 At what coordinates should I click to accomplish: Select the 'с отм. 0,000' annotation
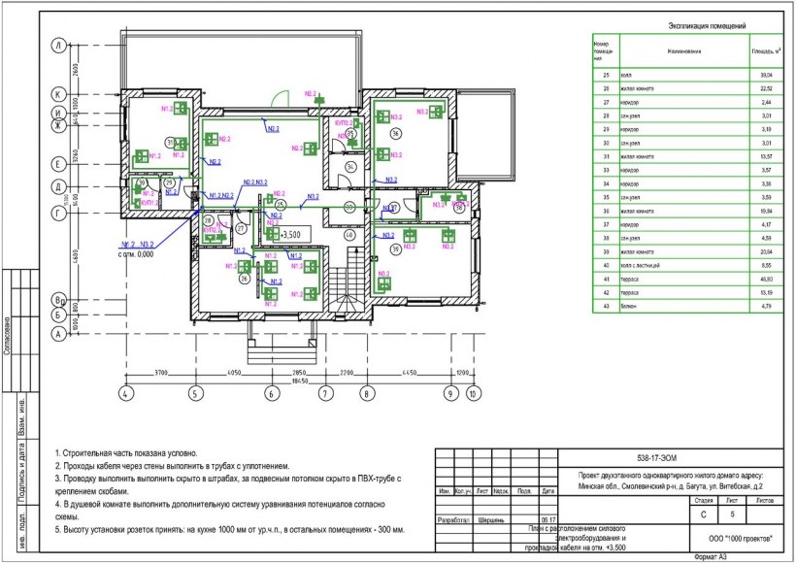pyautogui.click(x=137, y=253)
